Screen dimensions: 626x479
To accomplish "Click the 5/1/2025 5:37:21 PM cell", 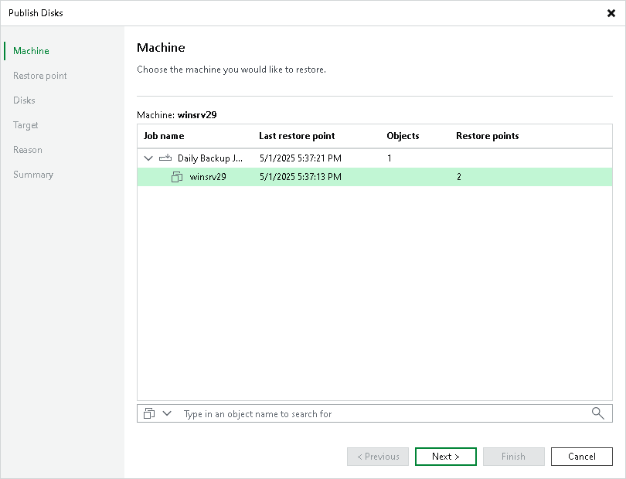I will click(301, 158).
